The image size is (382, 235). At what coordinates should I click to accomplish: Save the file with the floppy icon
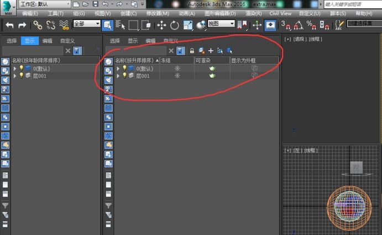coord(96,4)
